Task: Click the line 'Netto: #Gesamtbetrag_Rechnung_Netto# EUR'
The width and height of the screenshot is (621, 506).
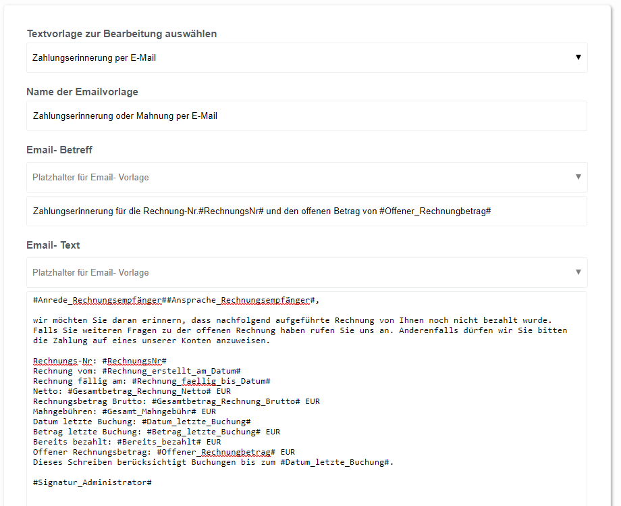Action: 132,391
